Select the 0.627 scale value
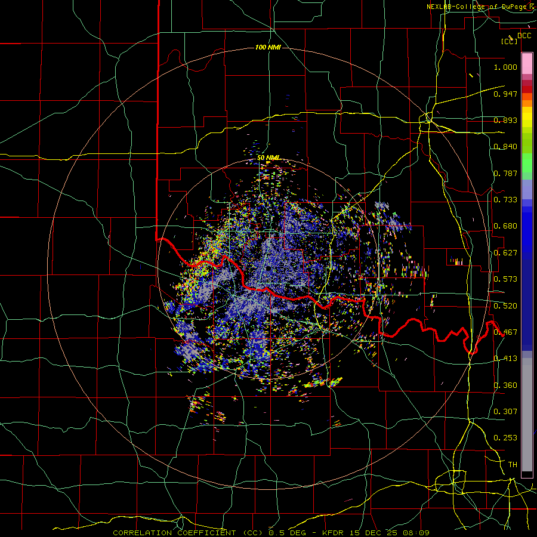537x537 pixels. [505, 252]
